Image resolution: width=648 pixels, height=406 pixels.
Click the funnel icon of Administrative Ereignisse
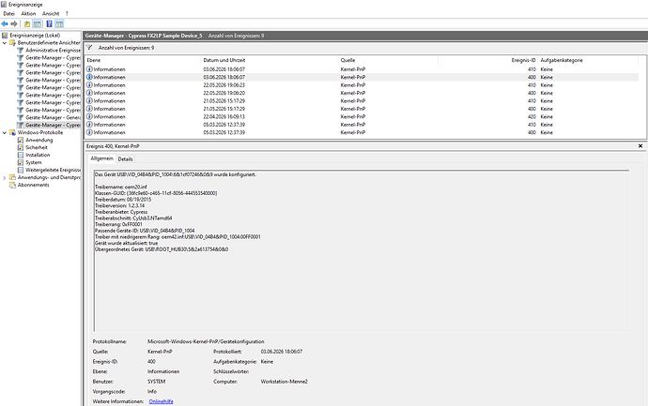[x=21, y=51]
